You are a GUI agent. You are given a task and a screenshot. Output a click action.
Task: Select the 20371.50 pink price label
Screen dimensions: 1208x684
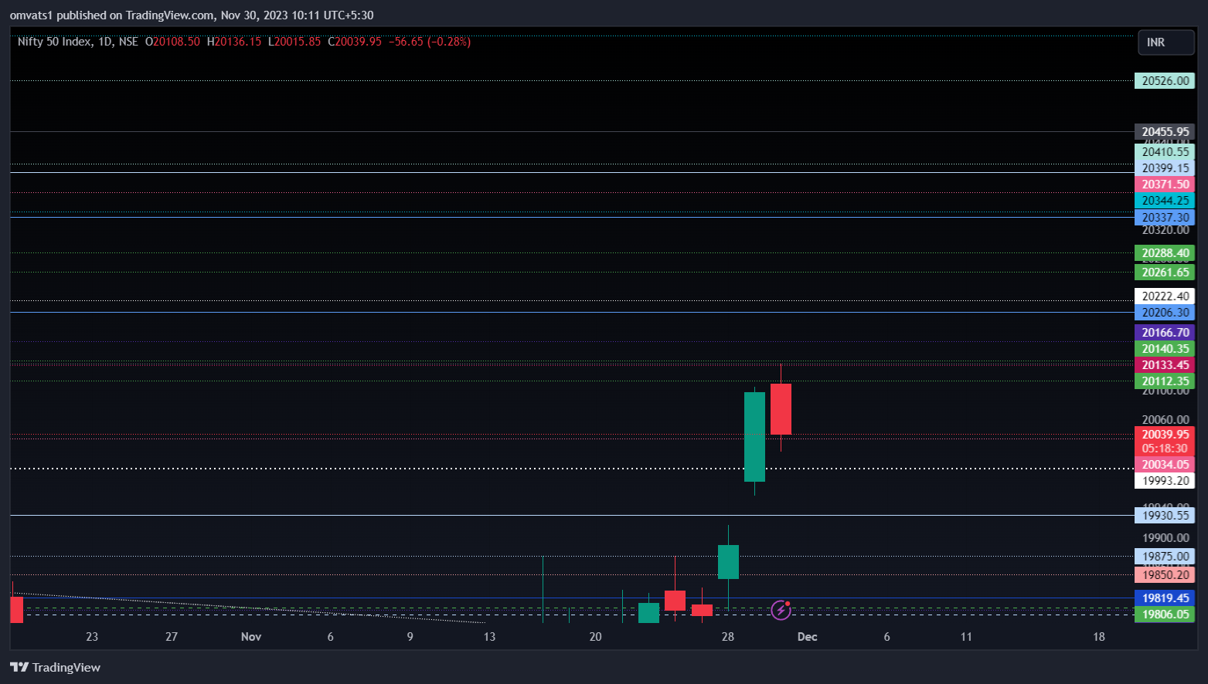coord(1165,185)
